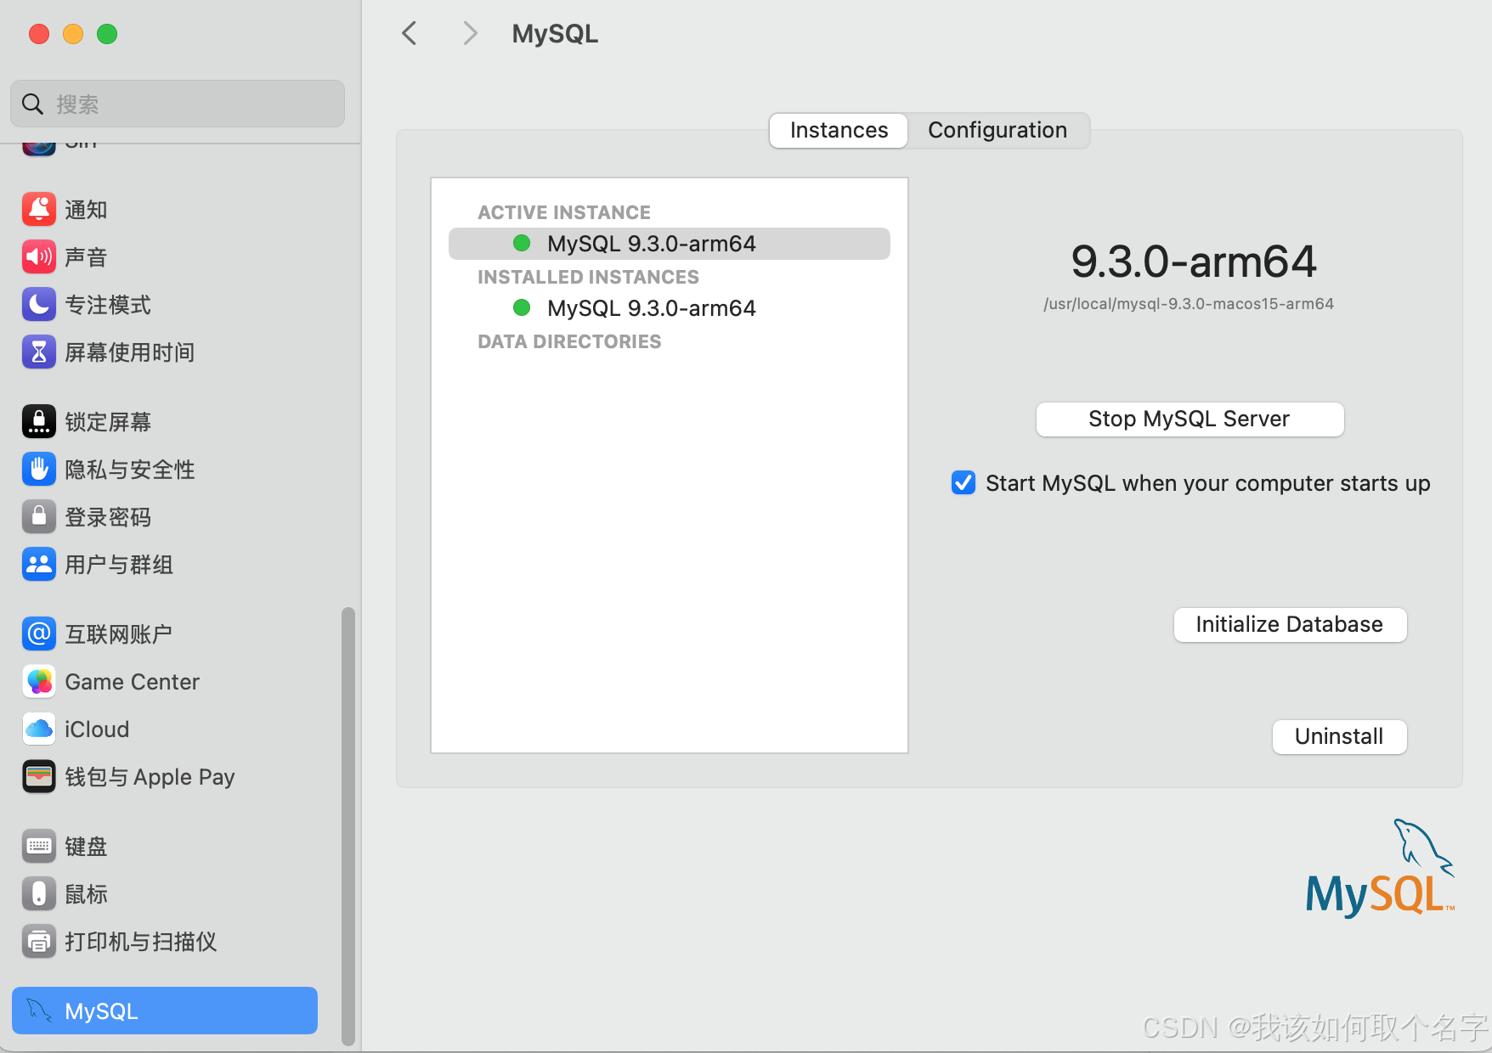Click the green status dot of the installed instance
Screen dimensions: 1492x1053
click(x=522, y=307)
